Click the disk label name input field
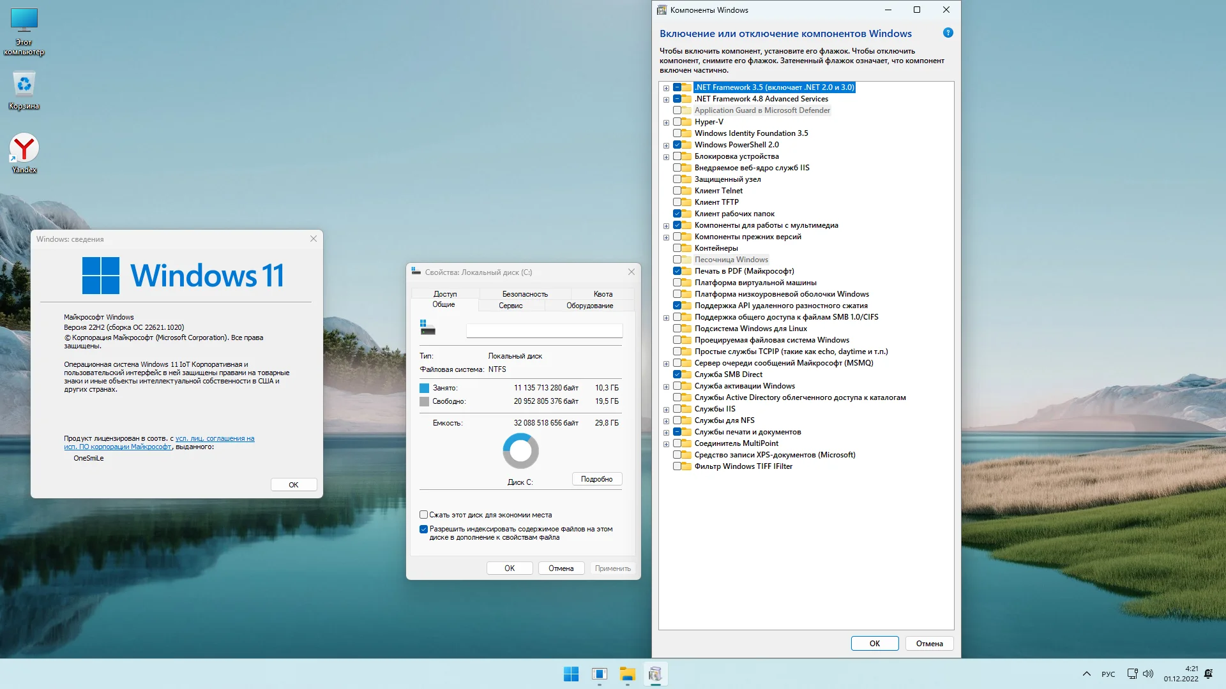 (544, 330)
